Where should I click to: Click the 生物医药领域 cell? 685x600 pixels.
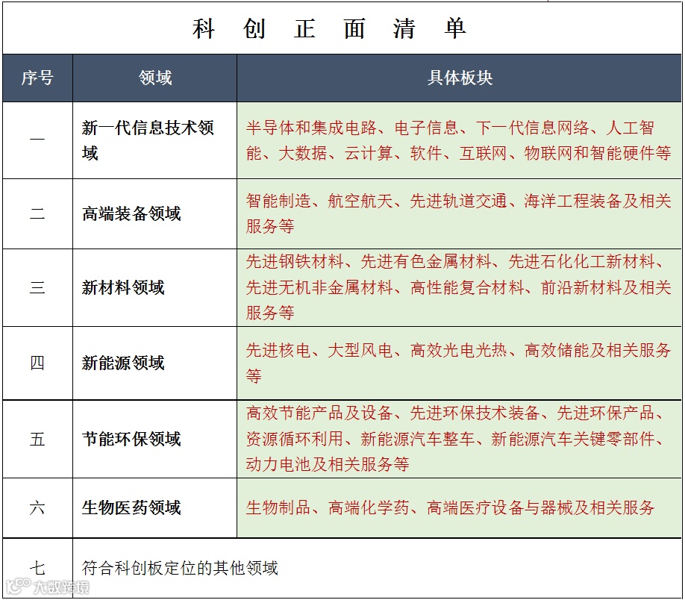coord(154,507)
